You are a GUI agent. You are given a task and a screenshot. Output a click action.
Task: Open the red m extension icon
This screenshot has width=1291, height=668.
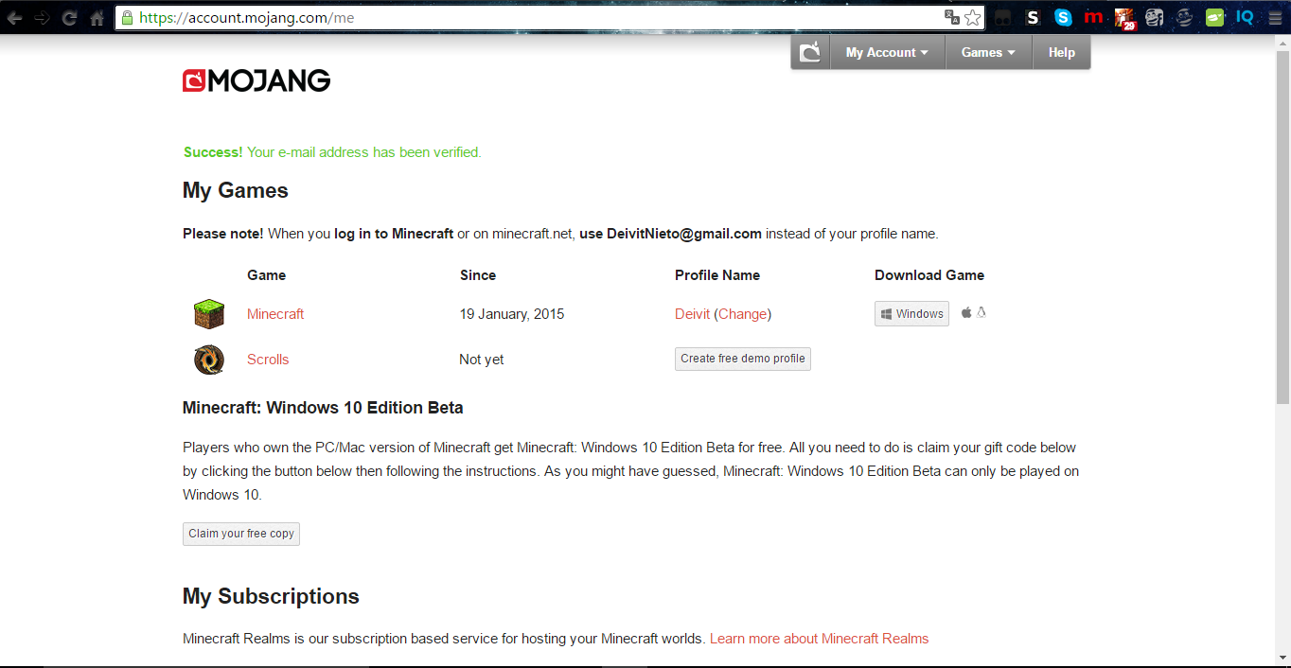click(1093, 17)
